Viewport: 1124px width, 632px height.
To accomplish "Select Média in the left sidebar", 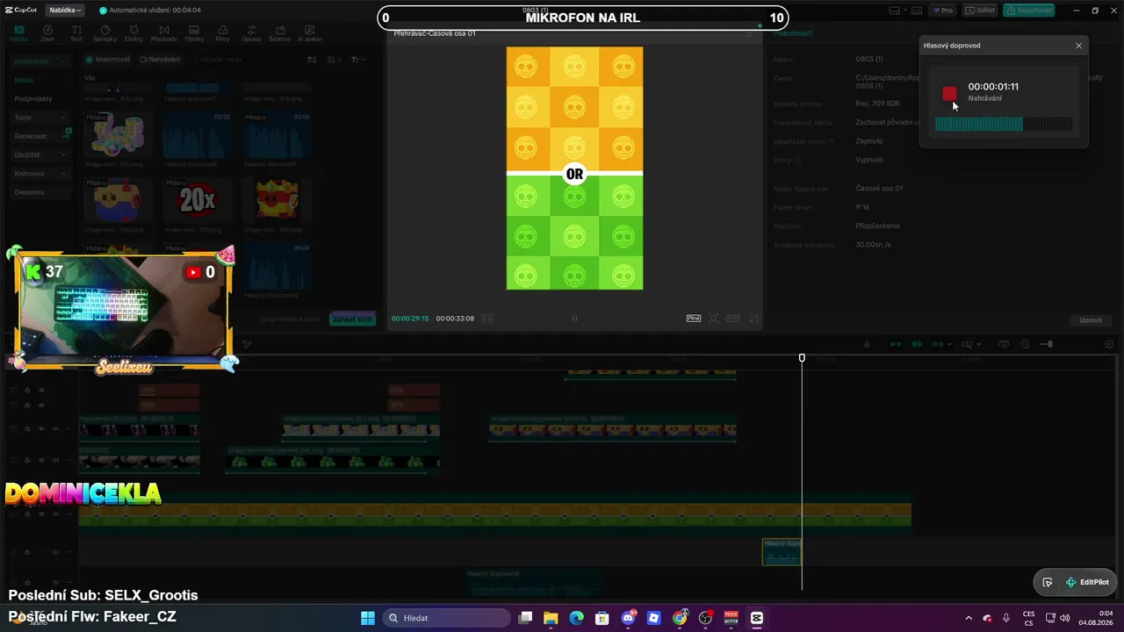I will pos(25,80).
